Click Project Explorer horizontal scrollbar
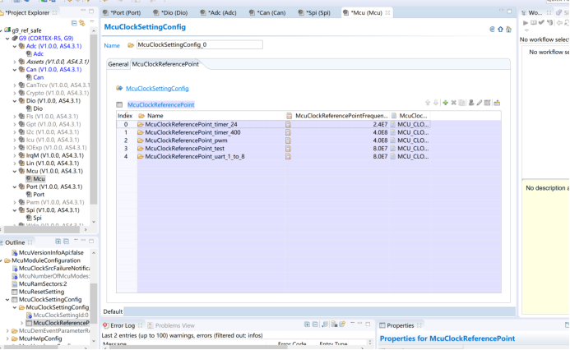This screenshot has height=350, width=570. point(42,230)
